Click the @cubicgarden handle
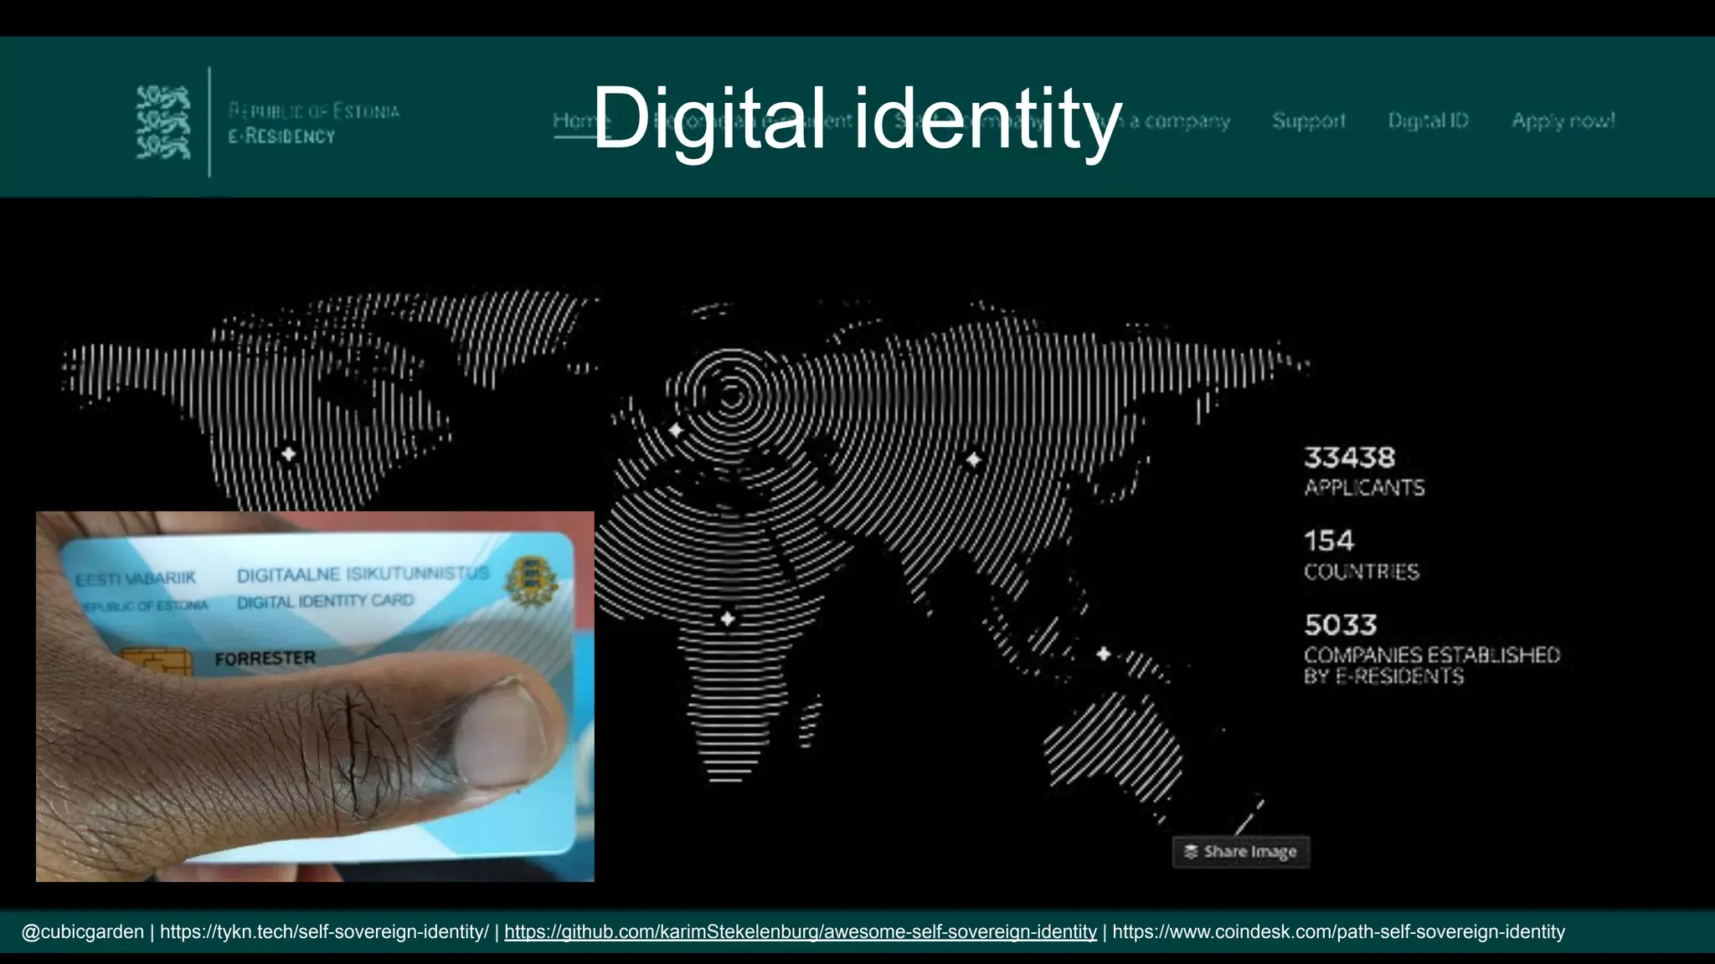The height and width of the screenshot is (964, 1715). pyautogui.click(x=83, y=931)
